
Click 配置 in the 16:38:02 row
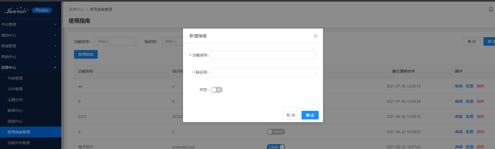(x=470, y=132)
